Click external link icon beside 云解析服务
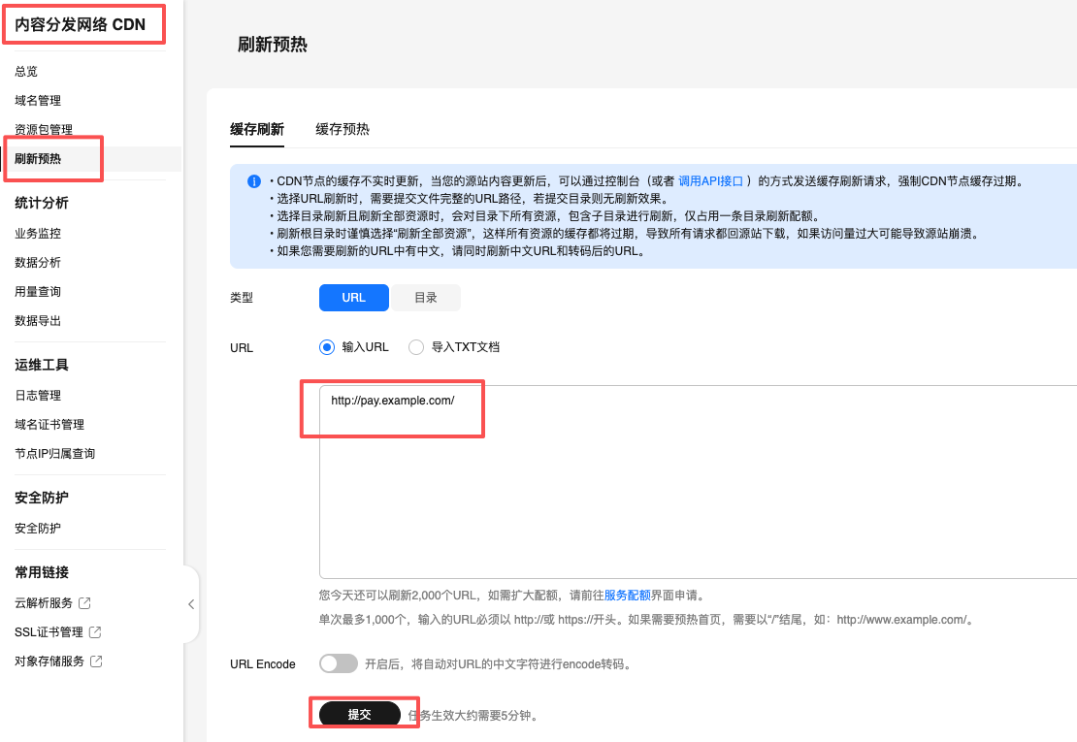The image size is (1077, 742). pos(84,602)
